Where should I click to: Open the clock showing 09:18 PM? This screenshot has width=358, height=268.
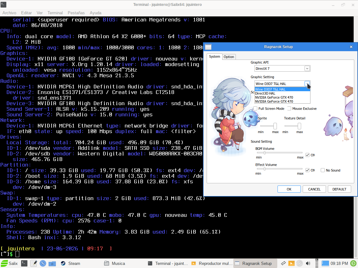(x=339, y=263)
